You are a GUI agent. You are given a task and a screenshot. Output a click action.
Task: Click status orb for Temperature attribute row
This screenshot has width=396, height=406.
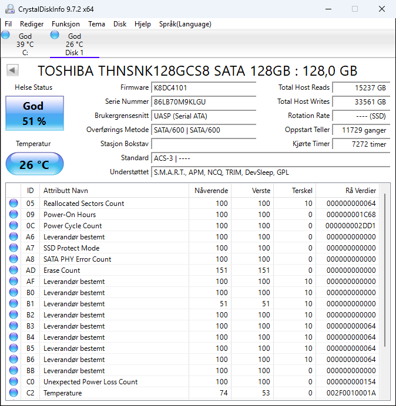coord(14,393)
